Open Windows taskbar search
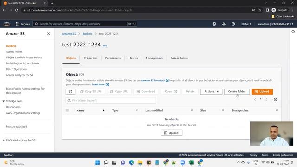 pos(106,162)
